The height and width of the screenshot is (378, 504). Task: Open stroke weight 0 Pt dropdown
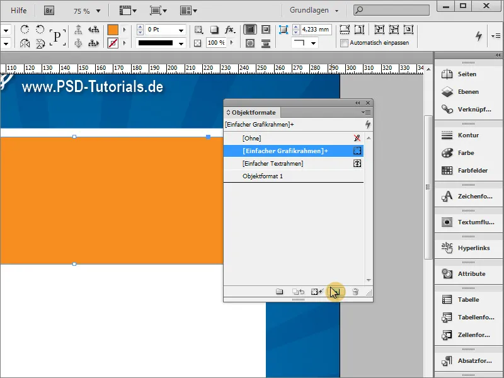pyautogui.click(x=181, y=30)
